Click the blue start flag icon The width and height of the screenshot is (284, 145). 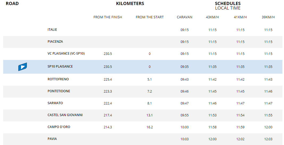[23, 67]
